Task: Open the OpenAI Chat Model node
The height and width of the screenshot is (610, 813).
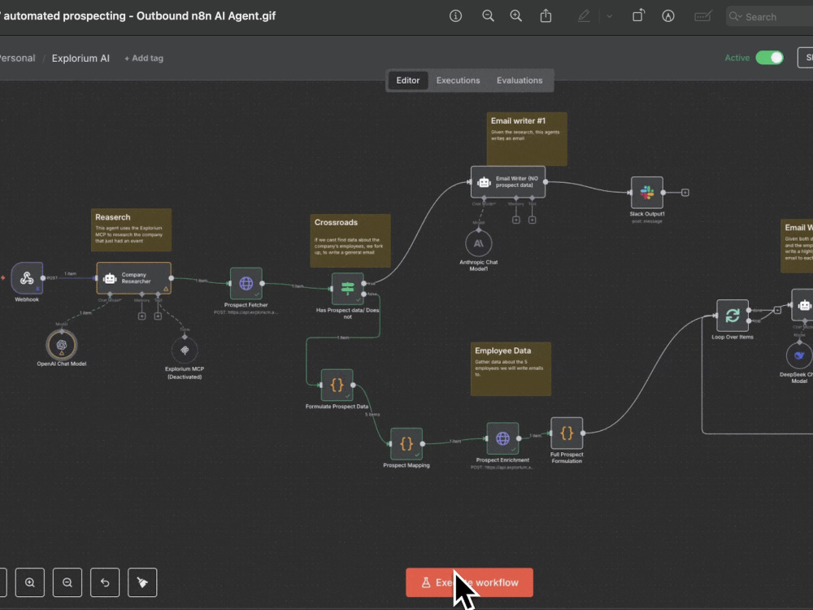Action: (x=62, y=345)
